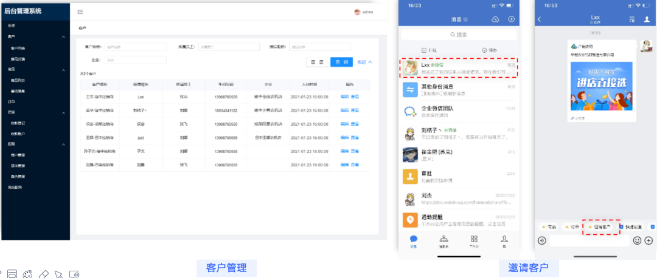Tap the 崔金鹏 avatar in message list
Screen dimensions: 657x278
click(410, 155)
